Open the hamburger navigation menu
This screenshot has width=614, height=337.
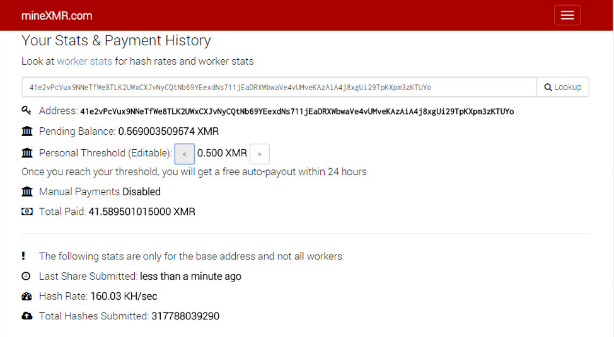tap(567, 15)
